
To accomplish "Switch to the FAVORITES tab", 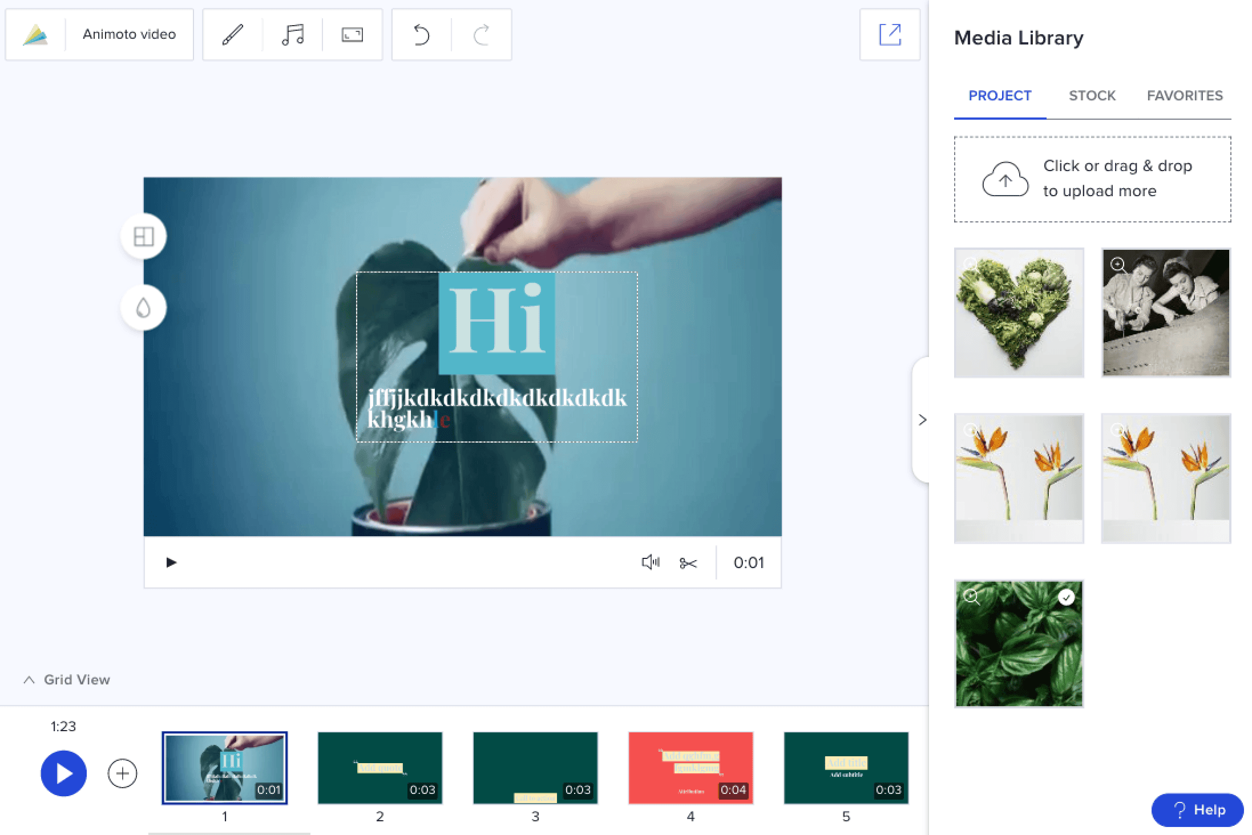I will tap(1185, 96).
